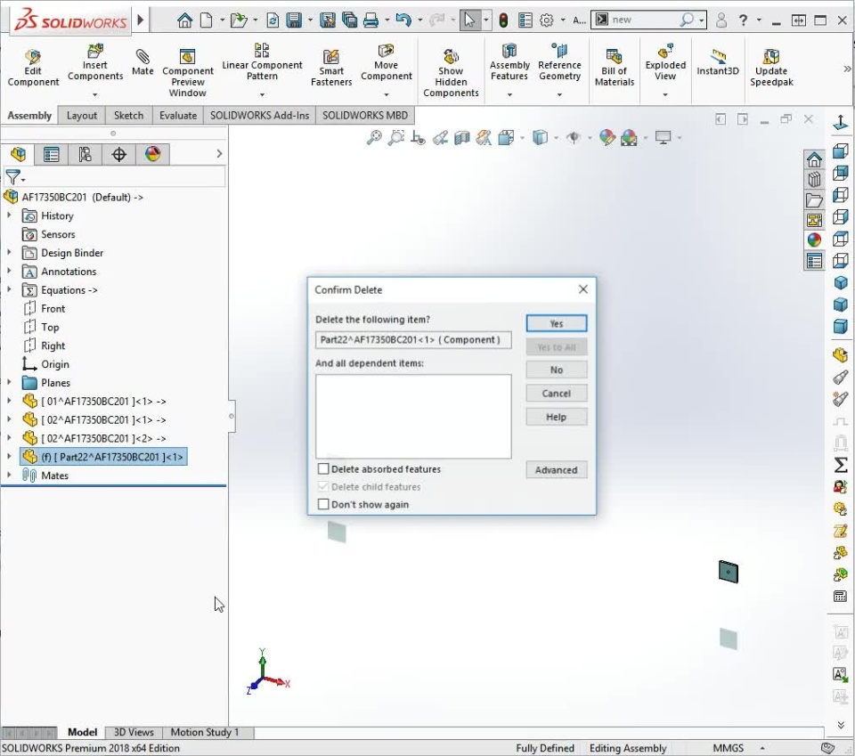
Task: Expand the Mates folder
Action: tap(9, 476)
